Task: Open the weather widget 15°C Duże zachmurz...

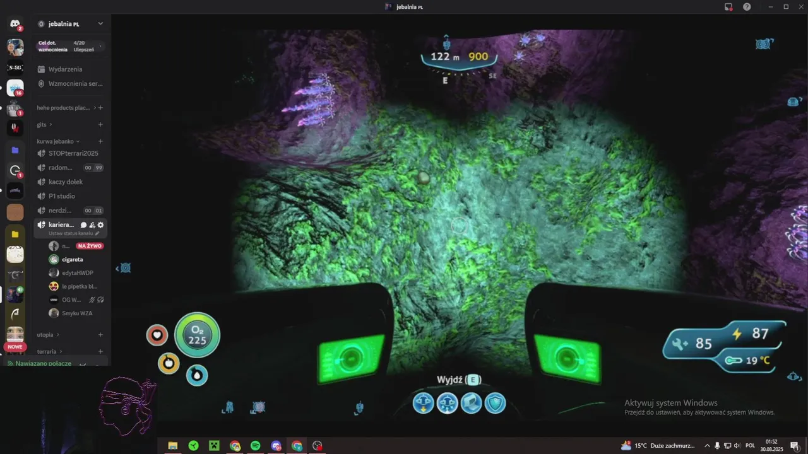Action: point(657,446)
